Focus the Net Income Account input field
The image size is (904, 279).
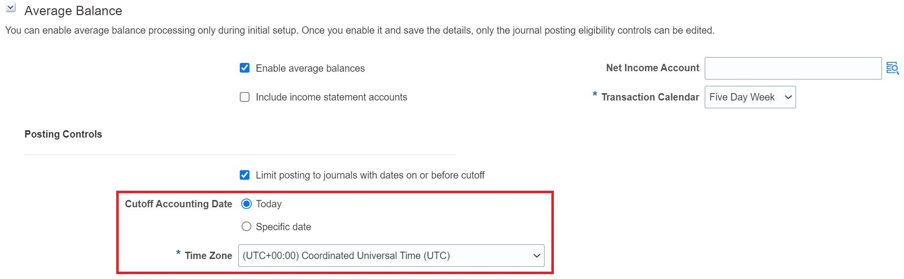[793, 68]
